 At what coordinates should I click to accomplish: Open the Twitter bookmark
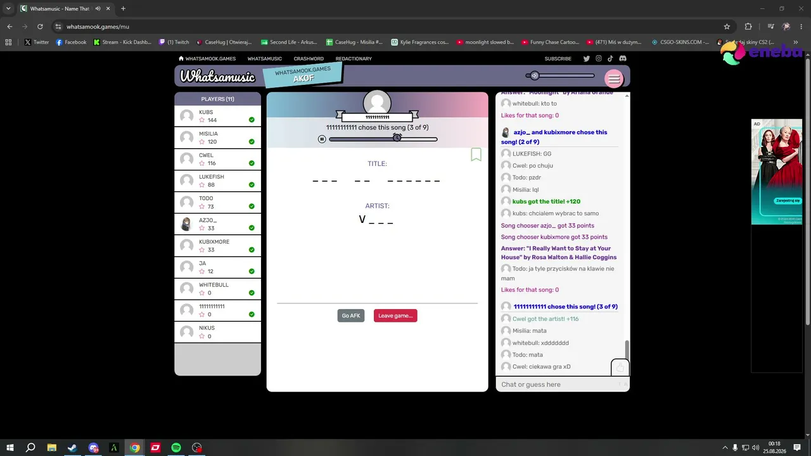coord(37,42)
